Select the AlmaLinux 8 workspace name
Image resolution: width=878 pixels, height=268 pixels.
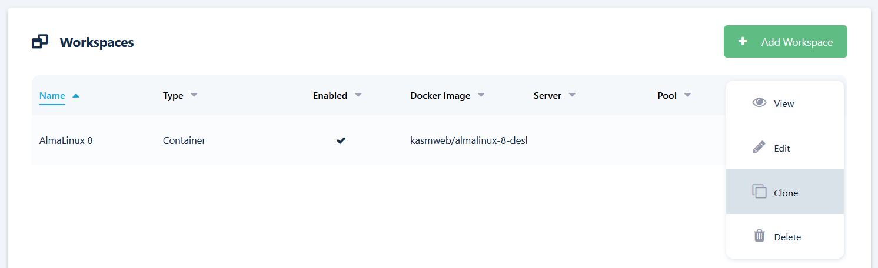(65, 140)
